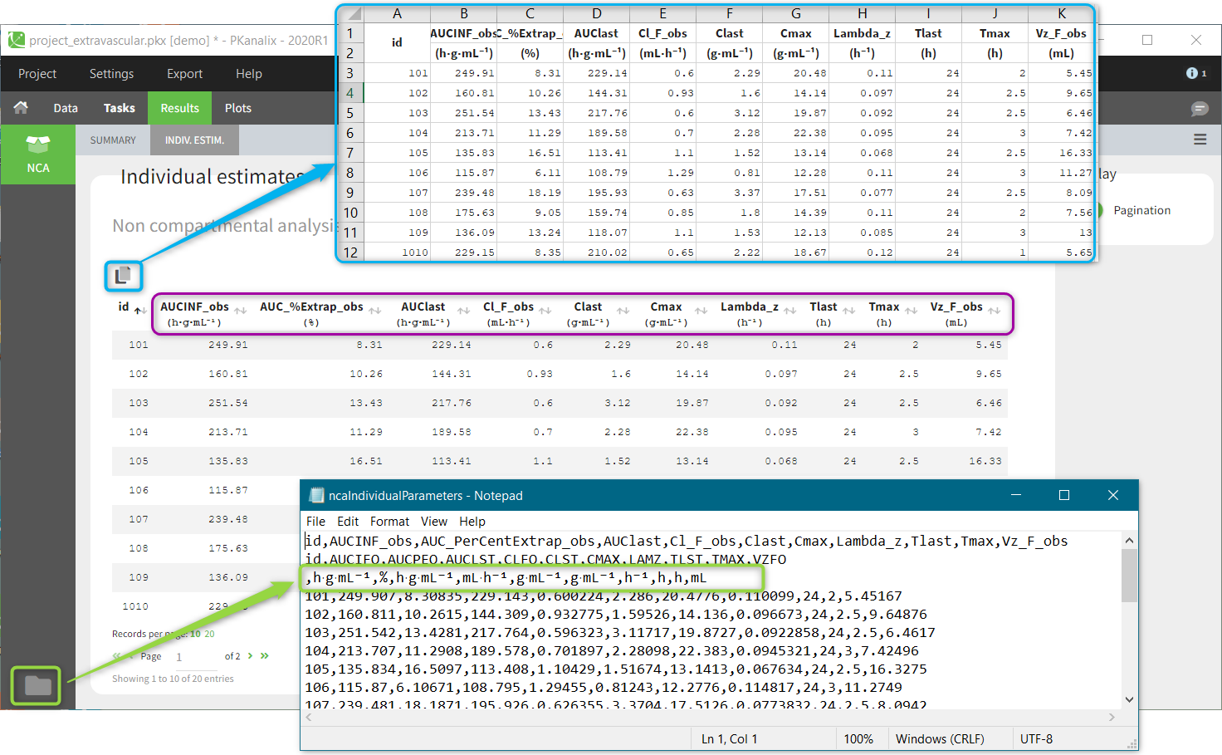Jump to last page via double chevron
1222x755 pixels.
264,655
